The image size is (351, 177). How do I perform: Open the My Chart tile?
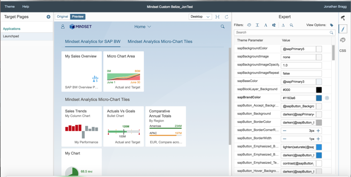[82, 162]
